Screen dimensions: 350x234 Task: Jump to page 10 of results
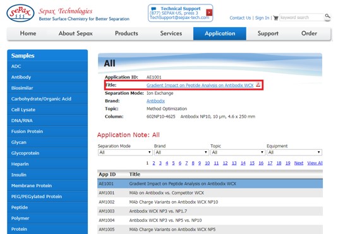(207, 163)
